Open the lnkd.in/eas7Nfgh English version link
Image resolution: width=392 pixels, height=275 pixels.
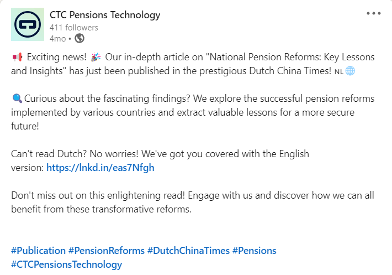click(x=100, y=168)
